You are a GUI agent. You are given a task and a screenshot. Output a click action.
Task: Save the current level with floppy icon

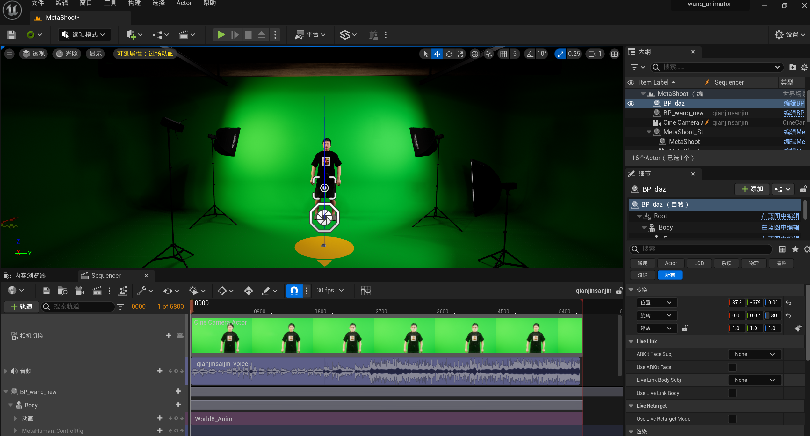tap(11, 35)
